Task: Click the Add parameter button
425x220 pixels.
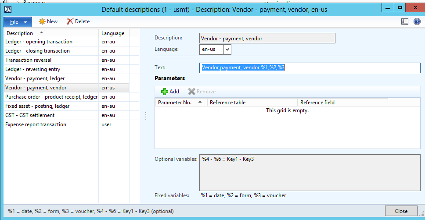Action: [170, 92]
